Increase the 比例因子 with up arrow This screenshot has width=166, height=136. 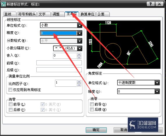79,81
